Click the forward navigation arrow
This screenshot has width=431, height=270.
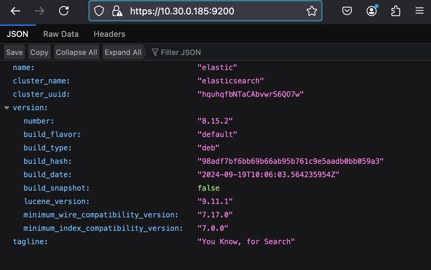(x=40, y=11)
